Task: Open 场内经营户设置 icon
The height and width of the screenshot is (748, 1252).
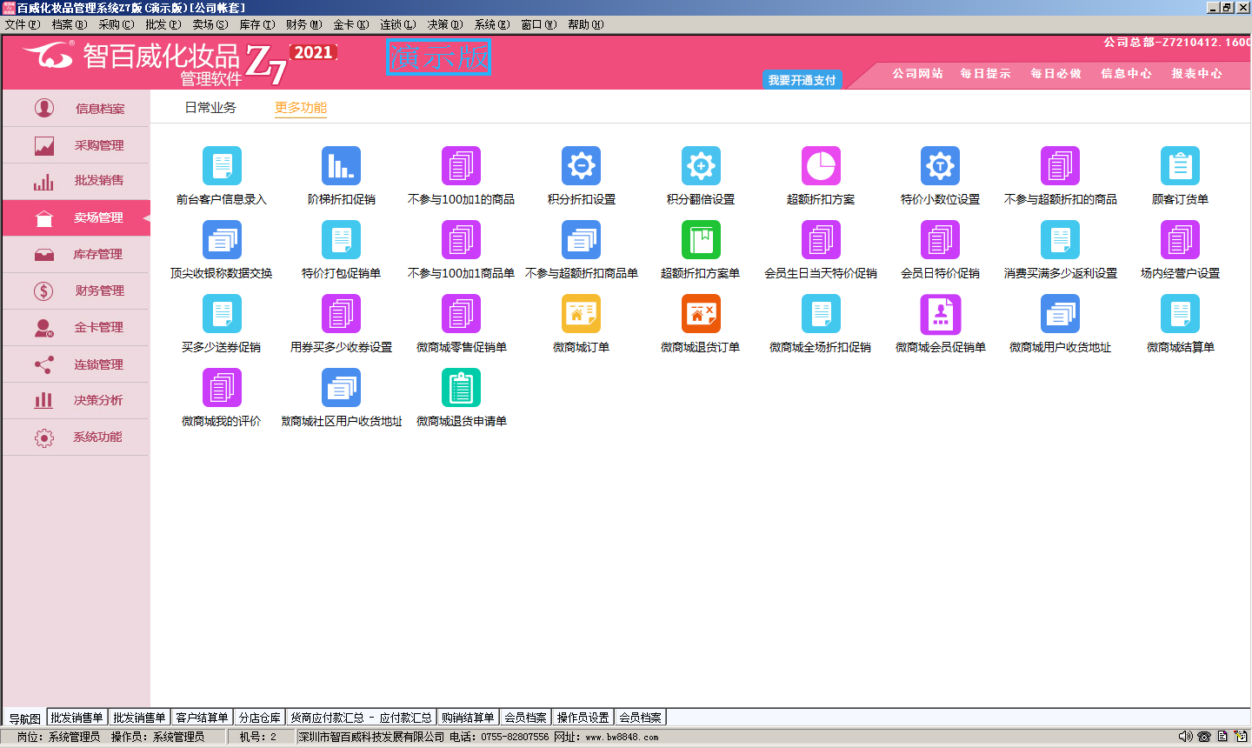Action: coord(1180,240)
